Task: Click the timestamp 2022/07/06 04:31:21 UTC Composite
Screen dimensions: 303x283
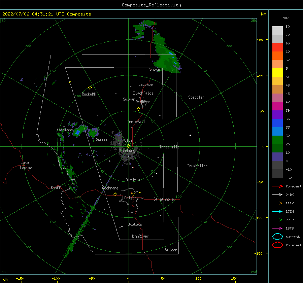Action: pos(46,14)
